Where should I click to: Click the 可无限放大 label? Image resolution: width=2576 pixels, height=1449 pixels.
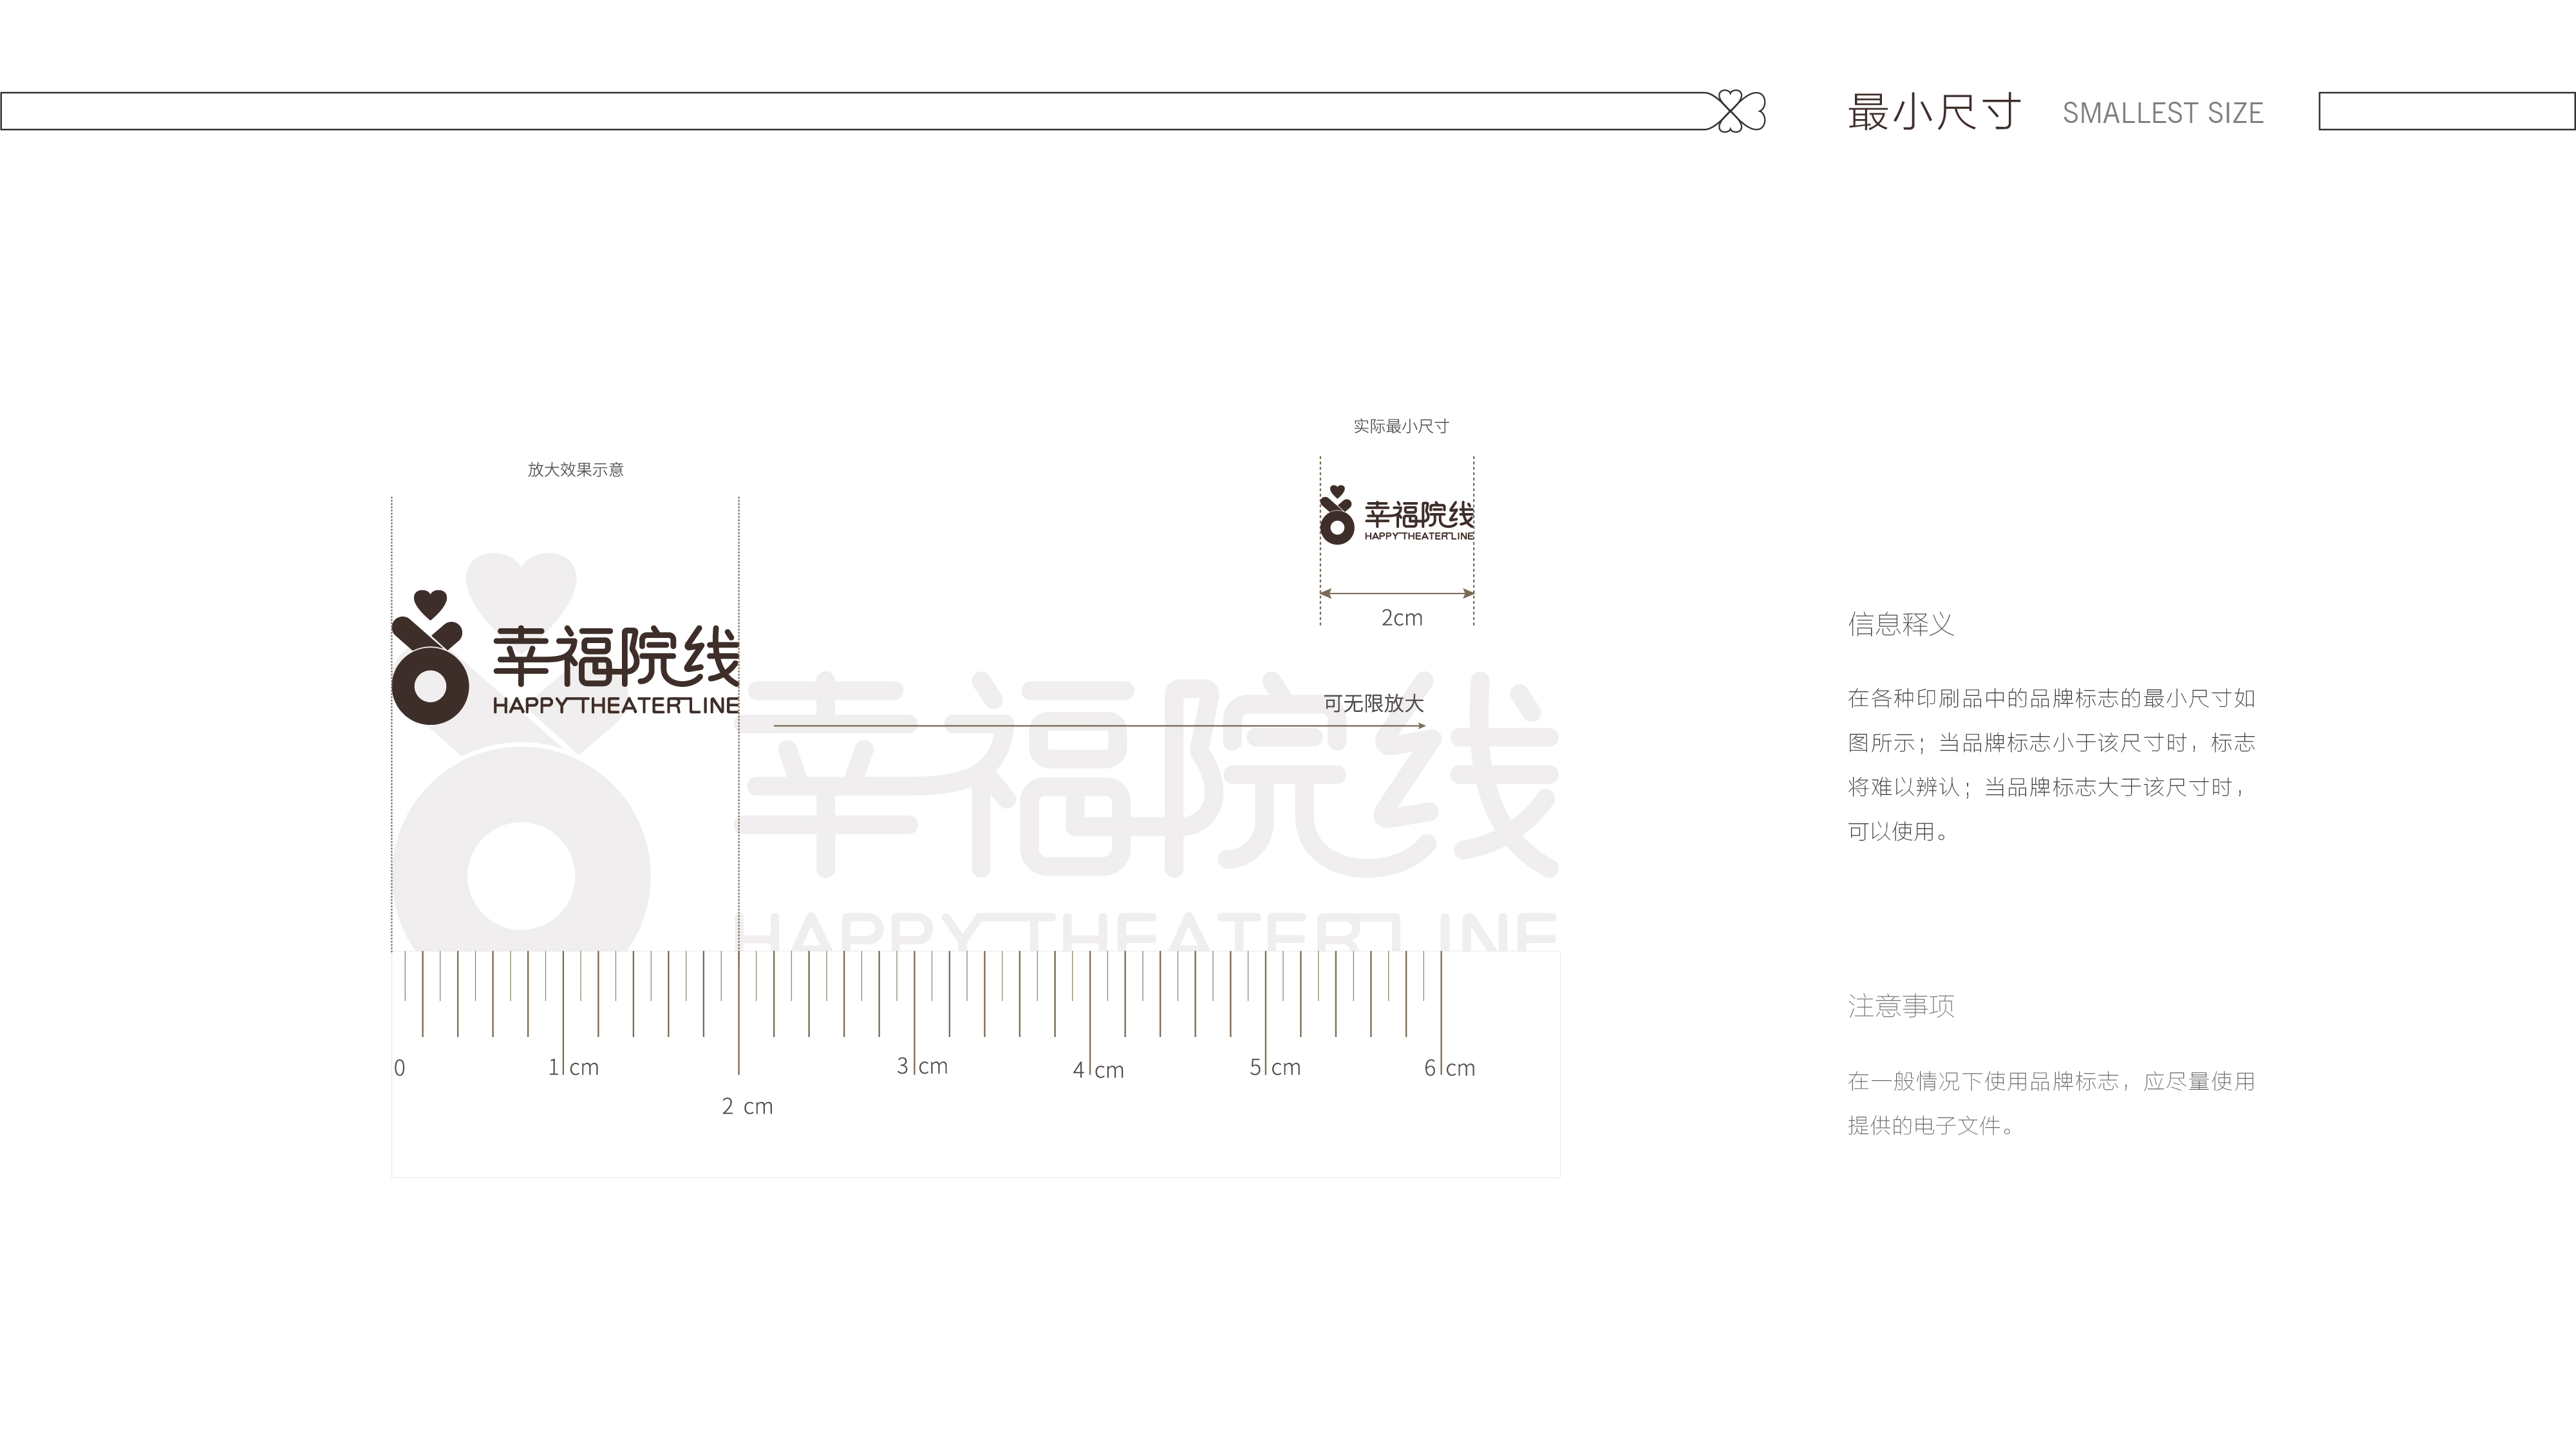tap(1373, 704)
